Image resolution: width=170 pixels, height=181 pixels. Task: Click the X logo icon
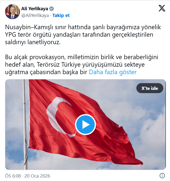(162, 8)
